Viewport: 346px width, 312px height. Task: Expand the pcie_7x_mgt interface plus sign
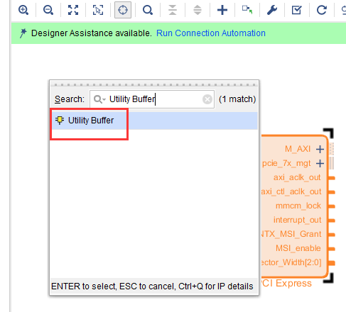(x=320, y=163)
